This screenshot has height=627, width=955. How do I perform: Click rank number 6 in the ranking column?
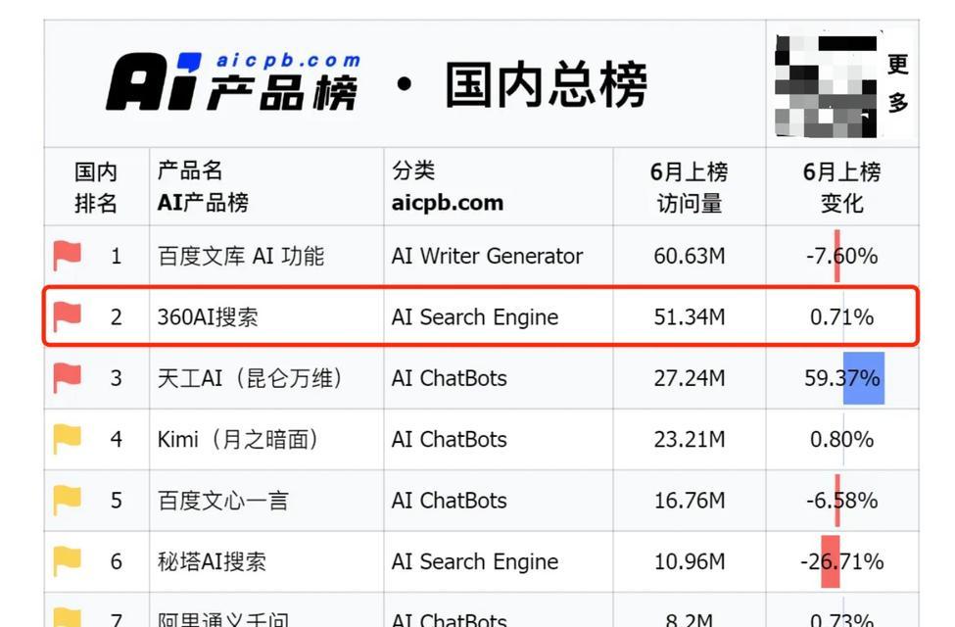(x=116, y=561)
